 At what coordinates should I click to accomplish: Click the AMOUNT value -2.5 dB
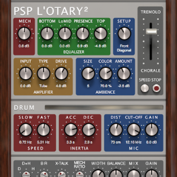point(124,86)
